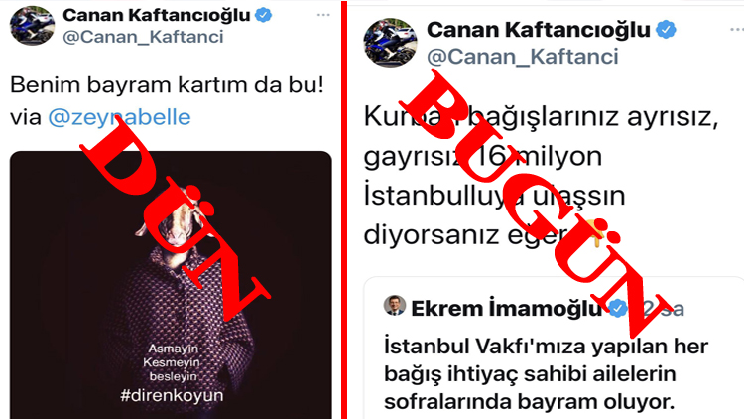Screen dimensions: 744x419
Task: Open left tweet's motorcycle profile avatar
Action: [x=33, y=26]
